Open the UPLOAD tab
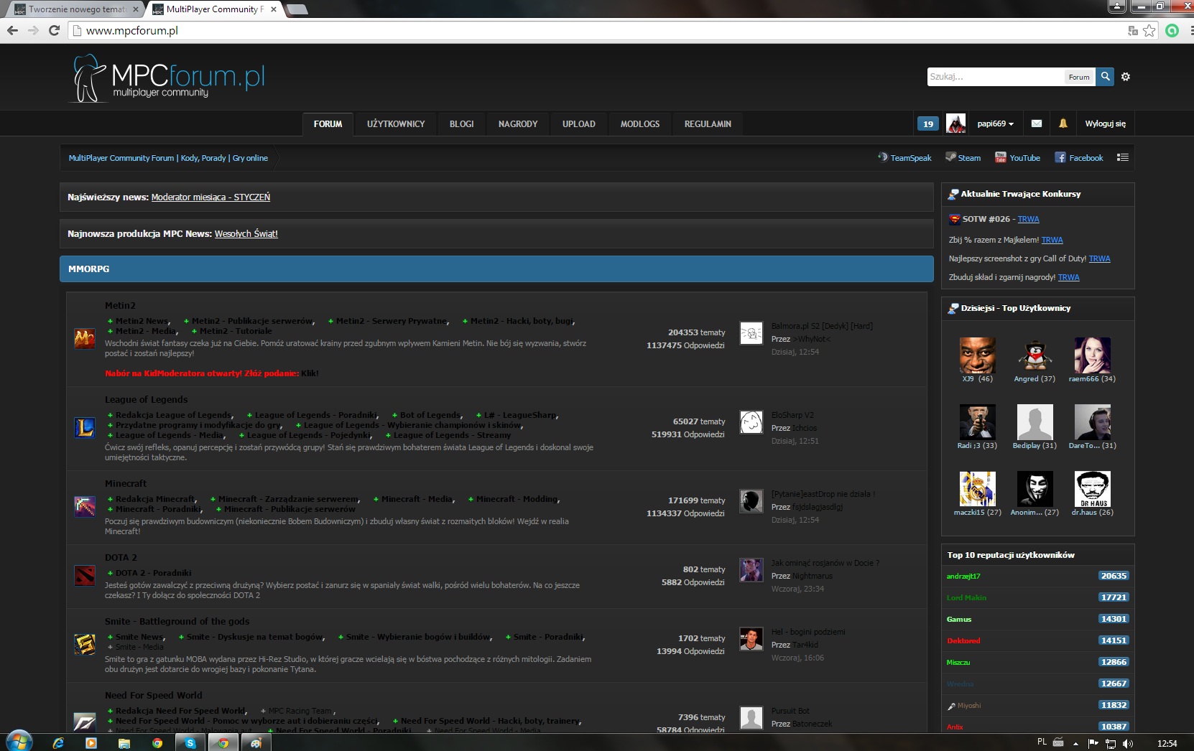Image resolution: width=1194 pixels, height=751 pixels. coord(579,124)
